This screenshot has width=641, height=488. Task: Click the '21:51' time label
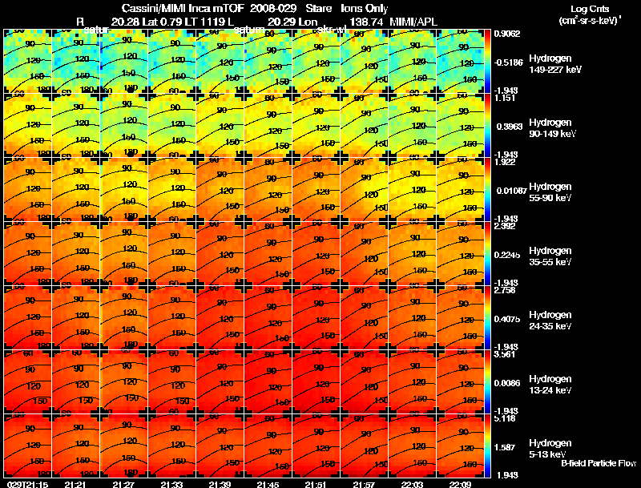316,484
